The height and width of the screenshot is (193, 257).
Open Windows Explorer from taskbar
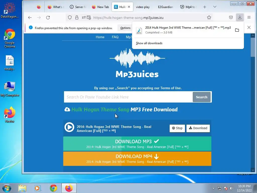tap(22, 188)
